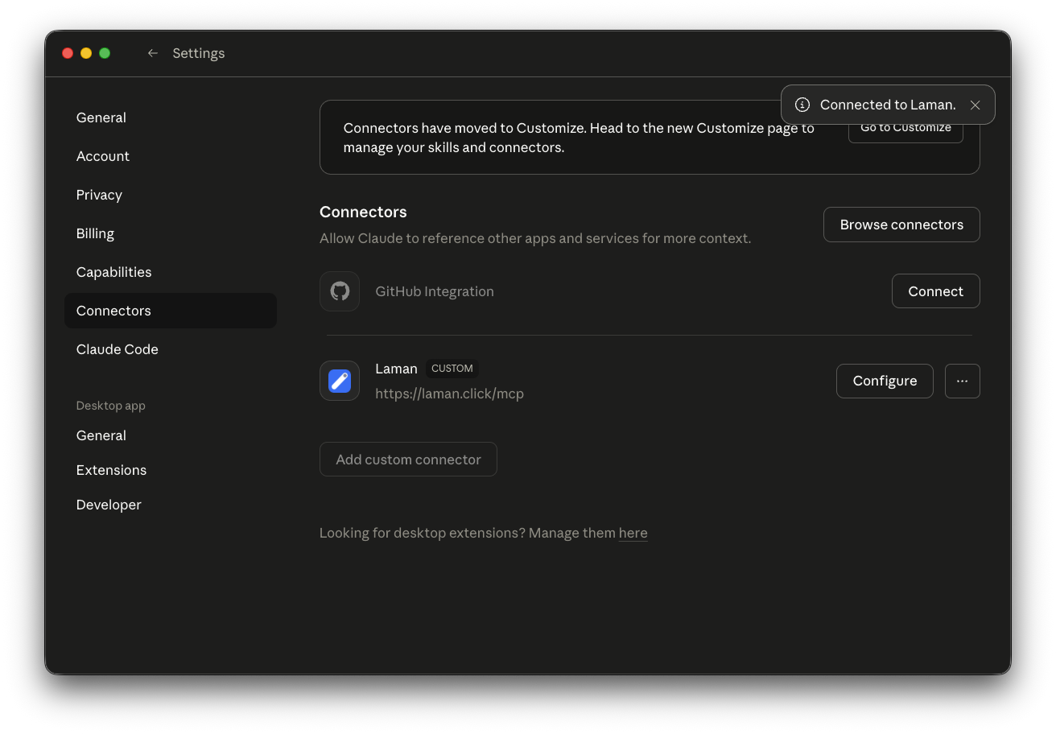The width and height of the screenshot is (1056, 734).
Task: Click the info icon in the notification
Action: (802, 105)
